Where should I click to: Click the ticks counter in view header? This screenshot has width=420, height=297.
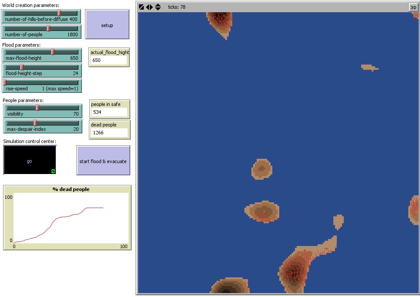pos(176,7)
